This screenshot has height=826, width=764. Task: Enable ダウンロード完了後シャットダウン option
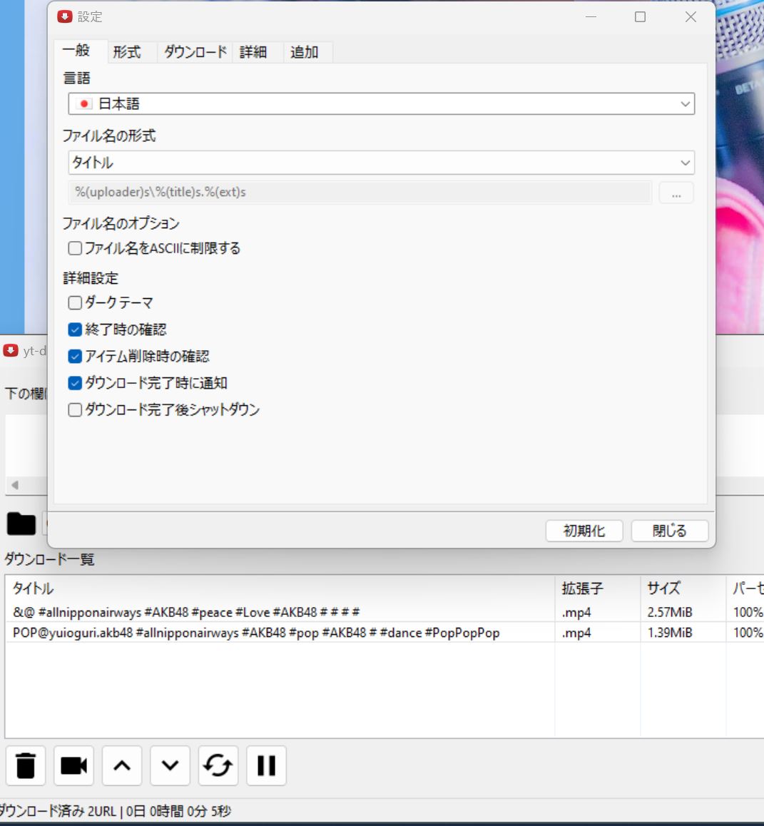74,409
